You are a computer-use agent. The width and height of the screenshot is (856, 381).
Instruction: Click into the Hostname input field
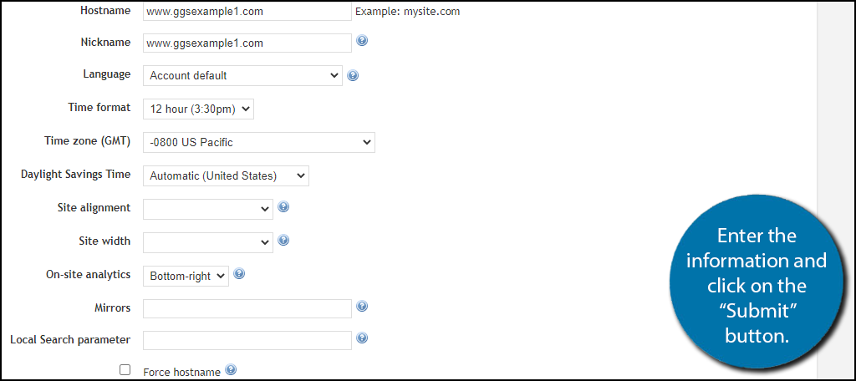pyautogui.click(x=247, y=12)
